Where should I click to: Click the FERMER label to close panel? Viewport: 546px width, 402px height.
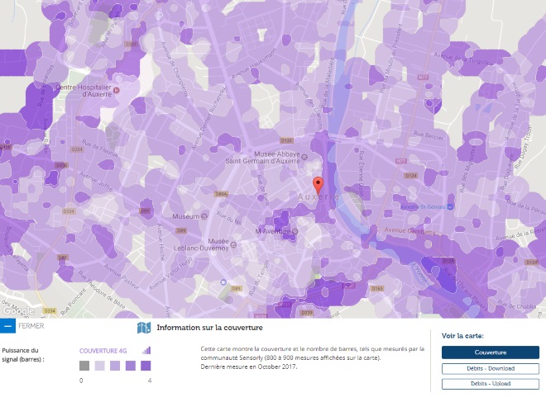[31, 326]
